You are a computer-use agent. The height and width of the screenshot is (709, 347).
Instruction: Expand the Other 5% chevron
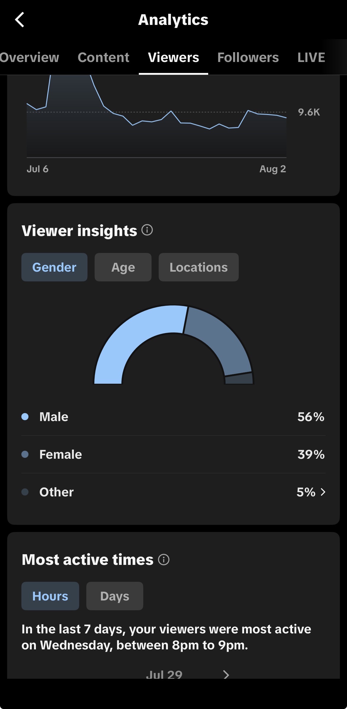[x=323, y=492]
